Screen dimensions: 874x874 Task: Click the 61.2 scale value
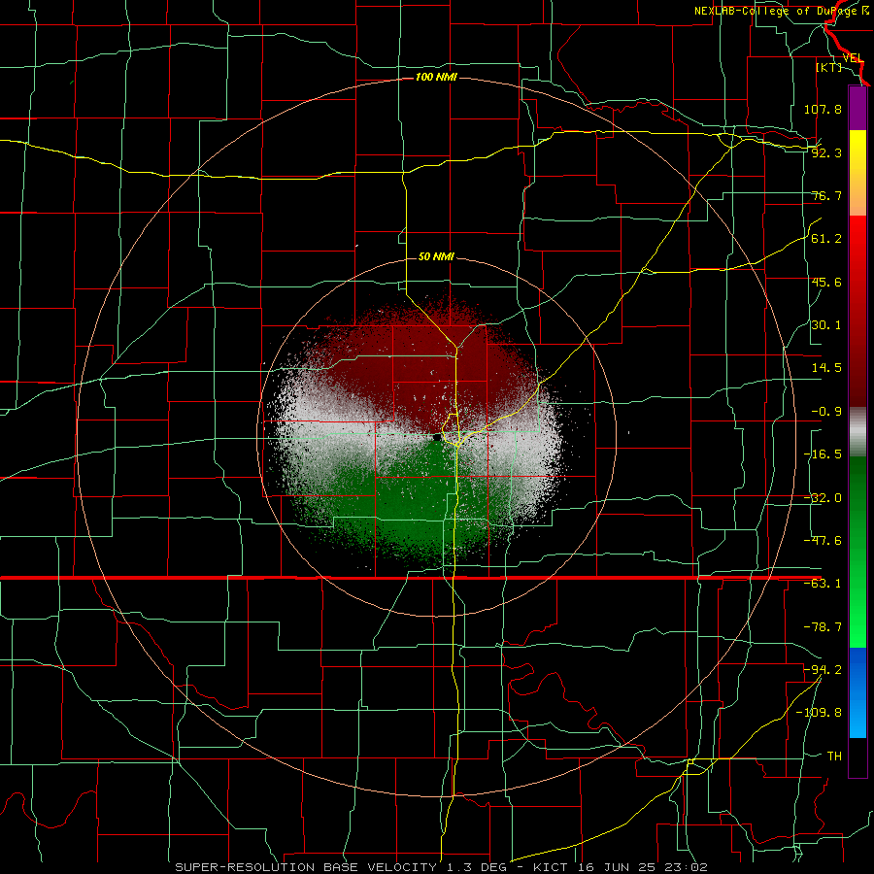tap(826, 239)
